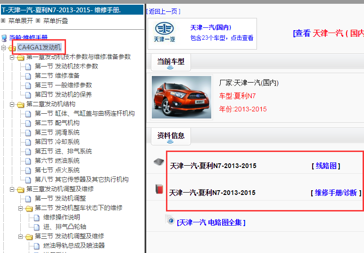Click the CA4GA1发动机 folder icon
The height and width of the screenshot is (253, 364).
coord(12,48)
